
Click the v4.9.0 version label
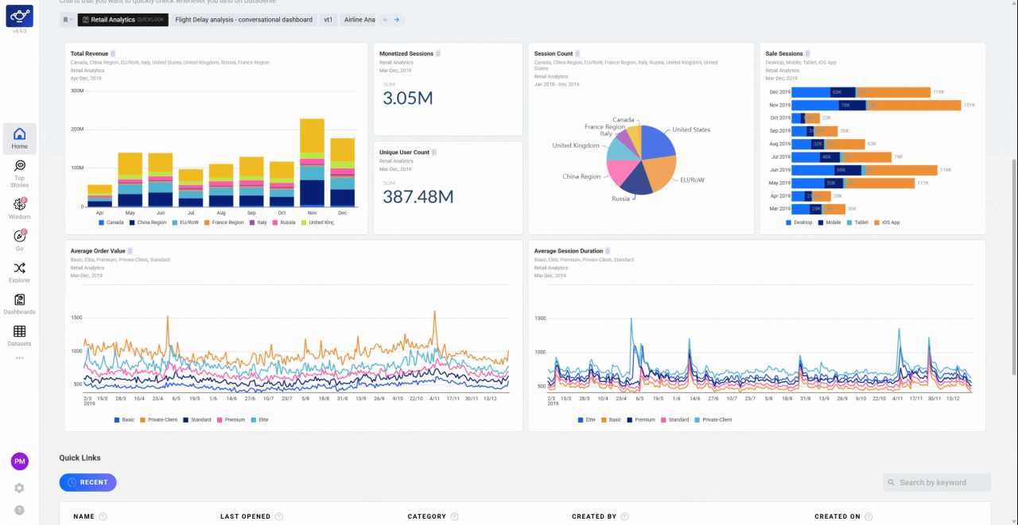[x=19, y=32]
